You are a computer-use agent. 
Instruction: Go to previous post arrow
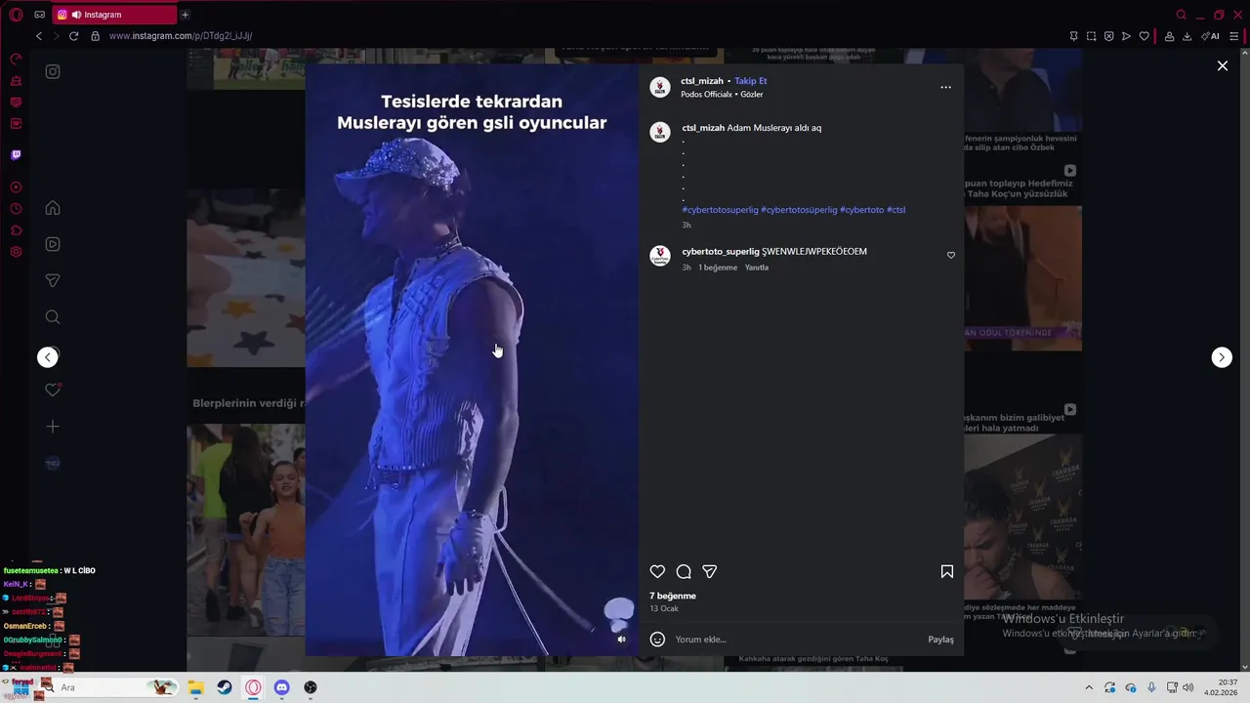pyautogui.click(x=48, y=357)
